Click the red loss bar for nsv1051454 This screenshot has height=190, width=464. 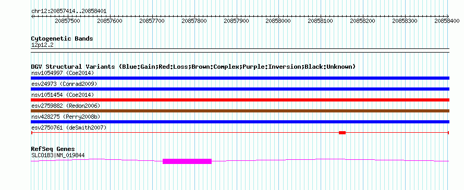240,100
